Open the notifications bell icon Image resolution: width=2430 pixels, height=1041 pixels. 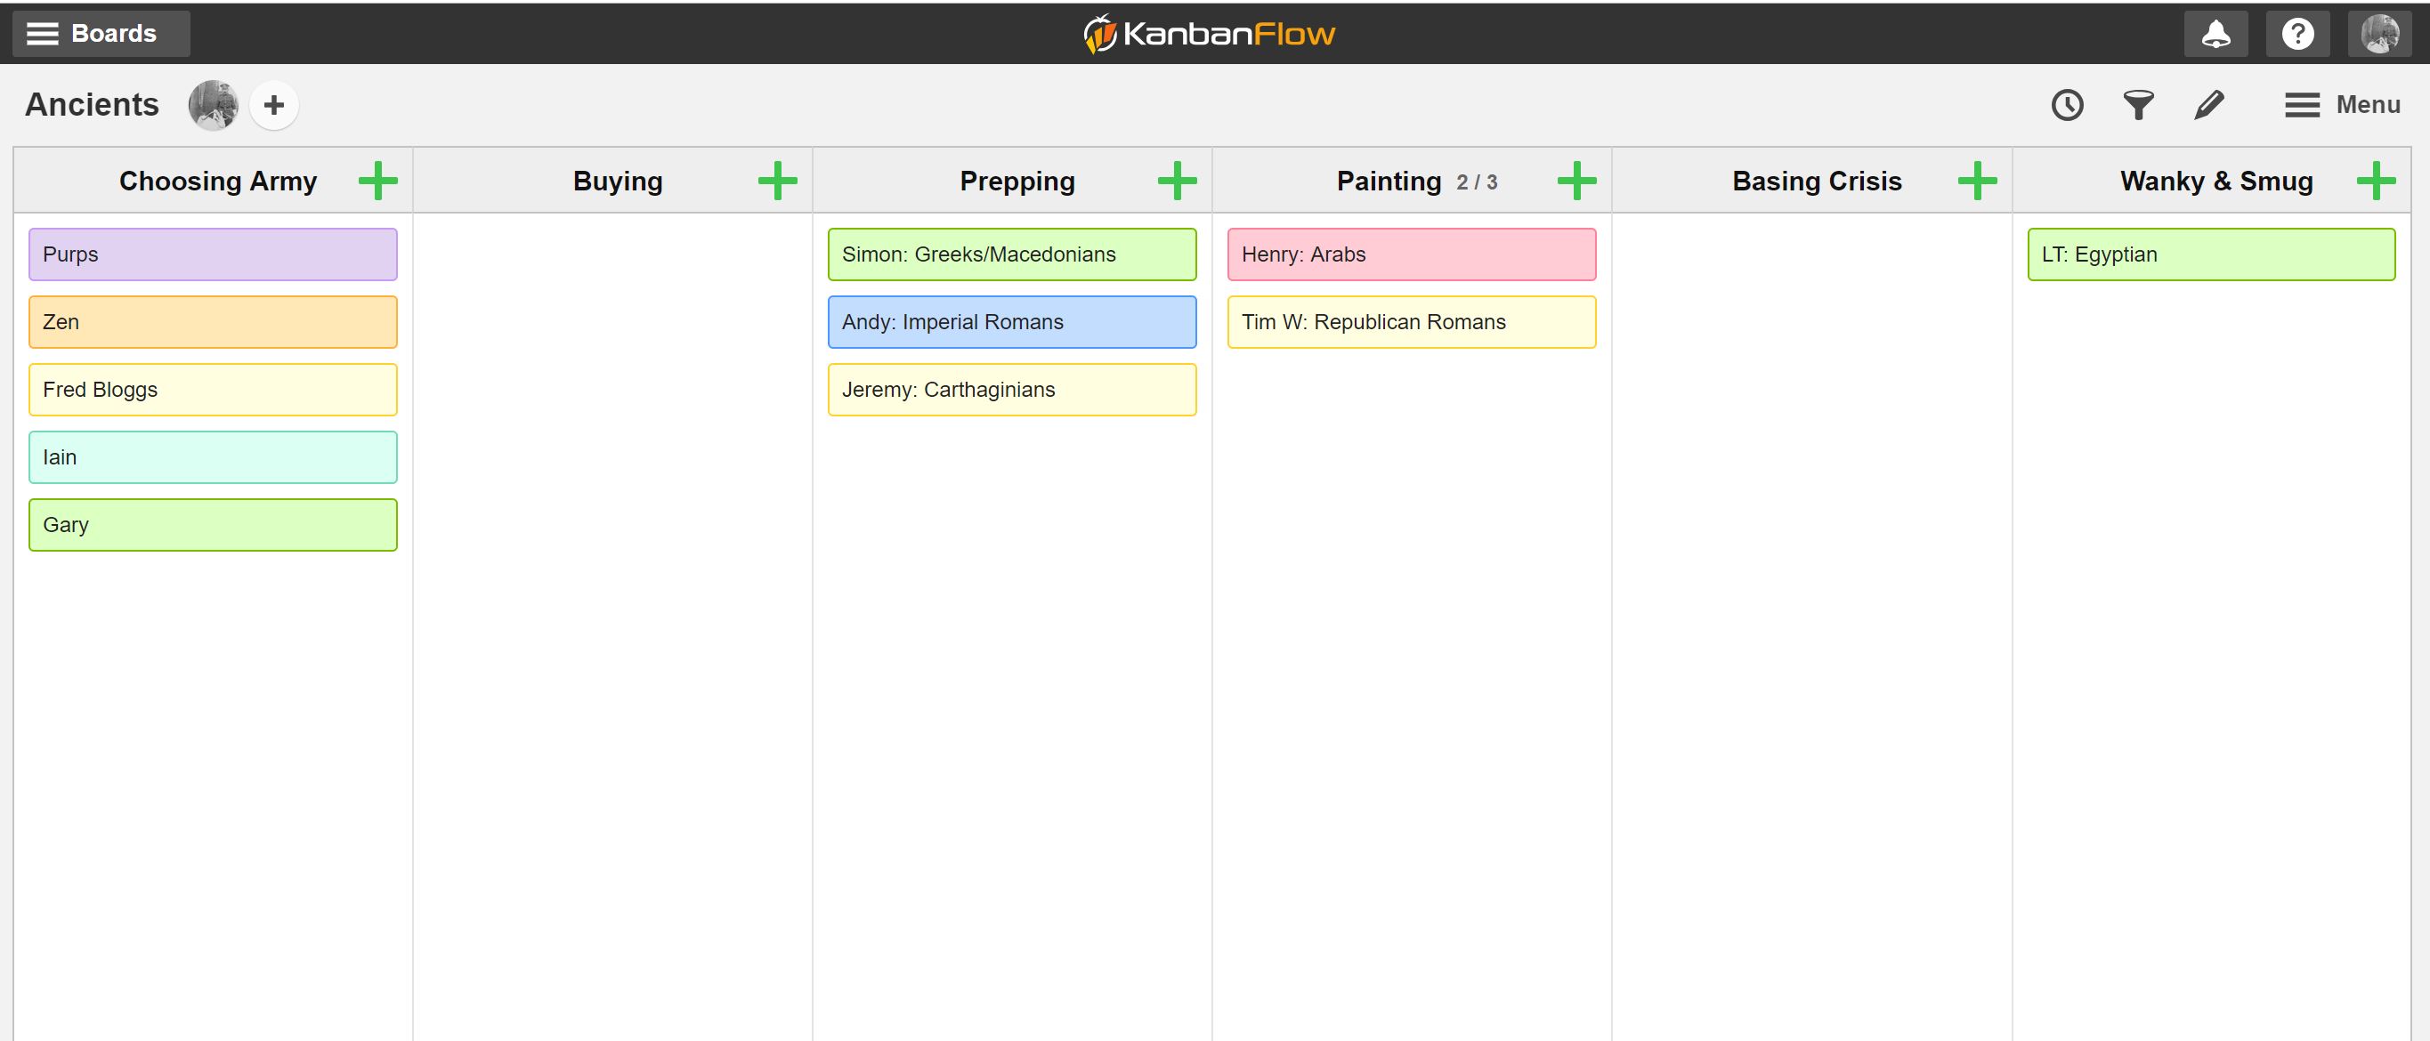2215,34
